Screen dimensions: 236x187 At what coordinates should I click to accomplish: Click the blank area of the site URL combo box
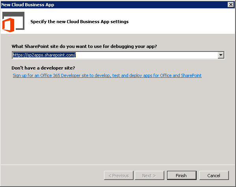tap(146, 55)
